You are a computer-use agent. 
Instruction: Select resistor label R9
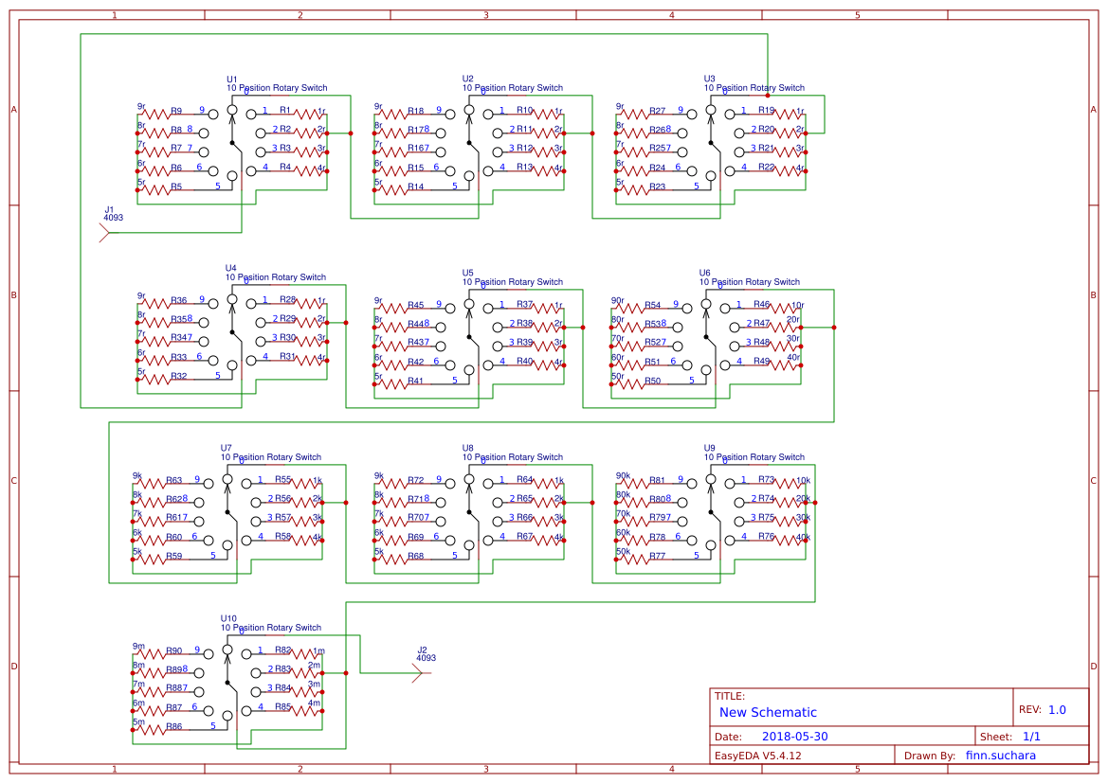point(176,111)
